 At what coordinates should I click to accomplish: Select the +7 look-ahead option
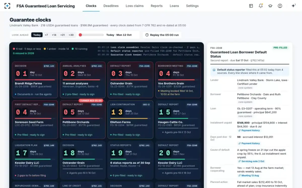pyautogui.click(x=46, y=35)
